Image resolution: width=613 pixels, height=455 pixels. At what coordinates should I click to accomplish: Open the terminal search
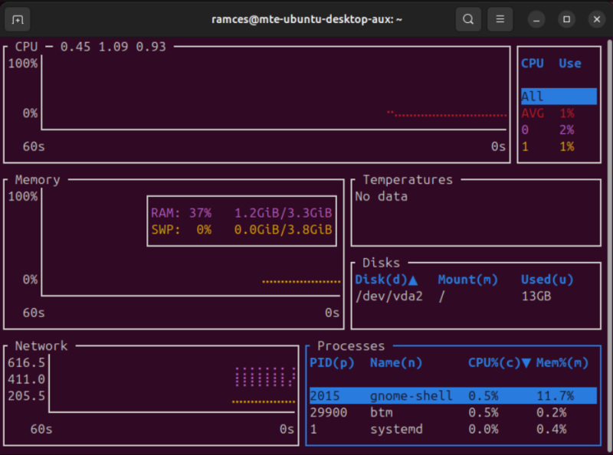tap(468, 19)
